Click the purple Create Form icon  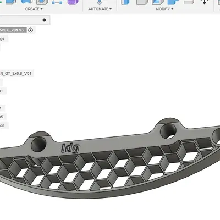coord(73,2)
